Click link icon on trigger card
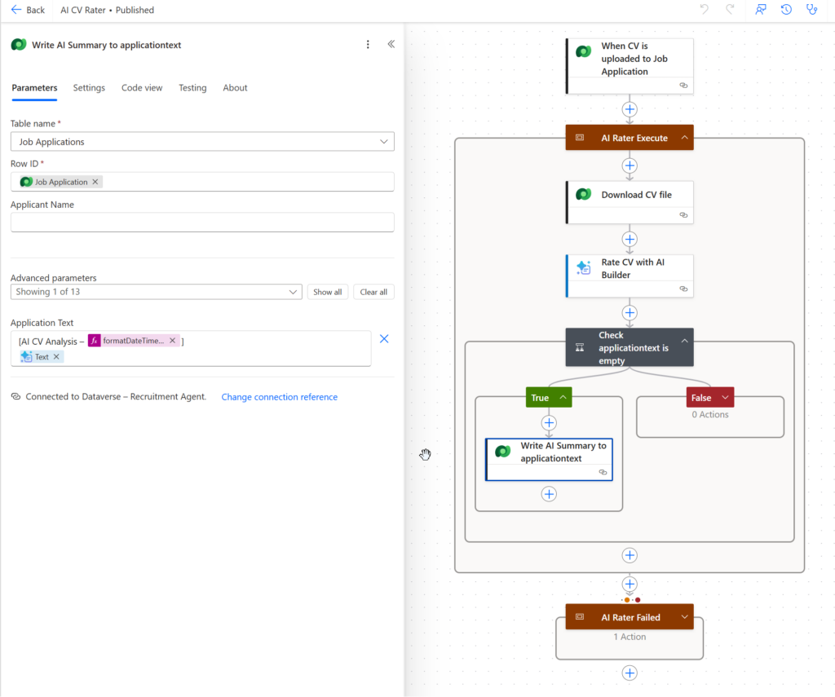Image resolution: width=835 pixels, height=697 pixels. coord(683,86)
